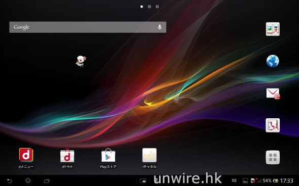
Task: Open the phone book dialer app
Action: coord(273,125)
